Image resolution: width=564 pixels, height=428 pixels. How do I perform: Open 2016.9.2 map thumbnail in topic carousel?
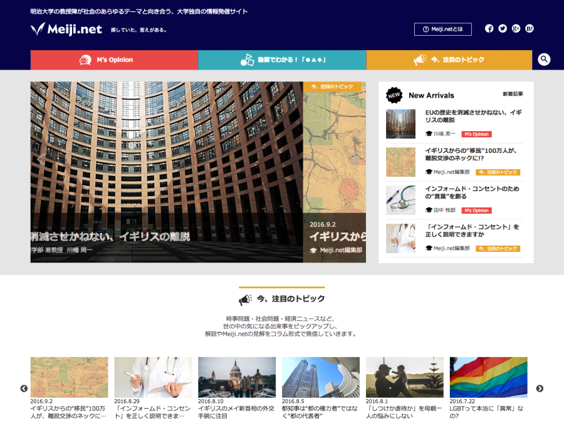click(70, 377)
